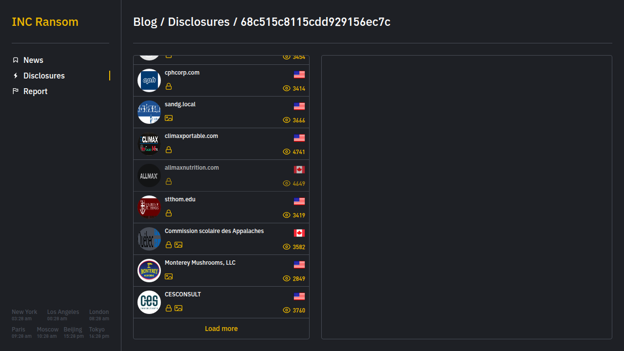Click the Paris clock label
This screenshot has height=351, width=624.
coord(19,330)
